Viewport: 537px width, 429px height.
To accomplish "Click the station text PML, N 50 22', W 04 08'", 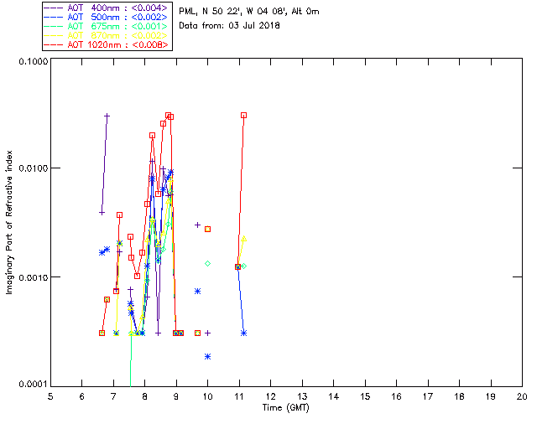I will [233, 12].
